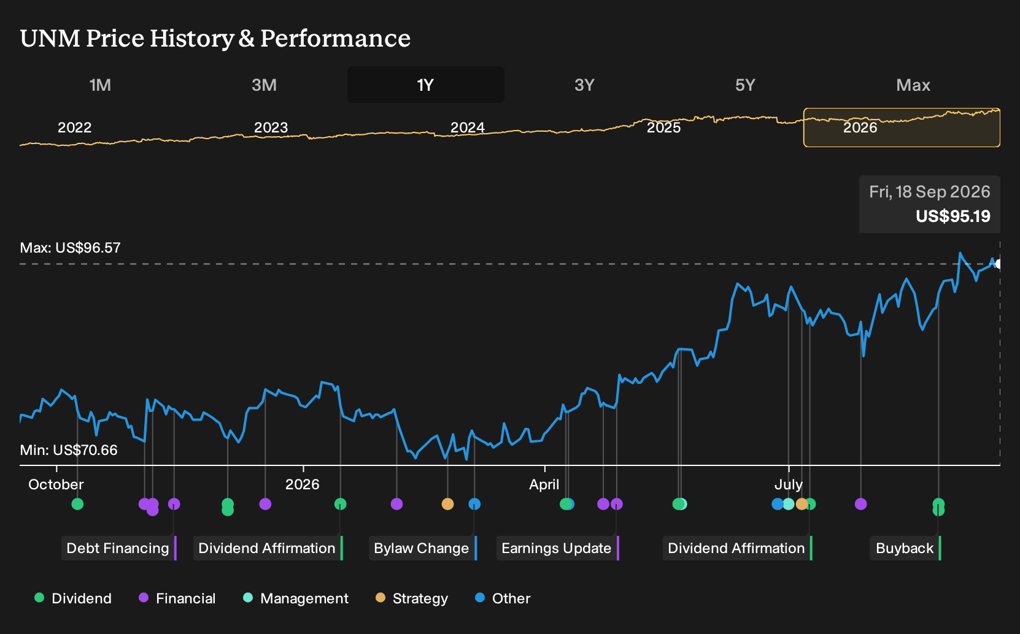The height and width of the screenshot is (634, 1020).
Task: Click the green dividend event dot near October
Action: pyautogui.click(x=77, y=504)
